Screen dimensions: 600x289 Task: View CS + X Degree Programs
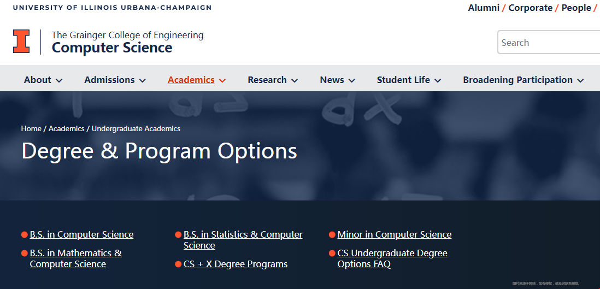[x=236, y=264]
